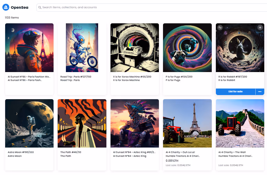Click the chain icon on Rabbit card

pyautogui.click(x=220, y=27)
